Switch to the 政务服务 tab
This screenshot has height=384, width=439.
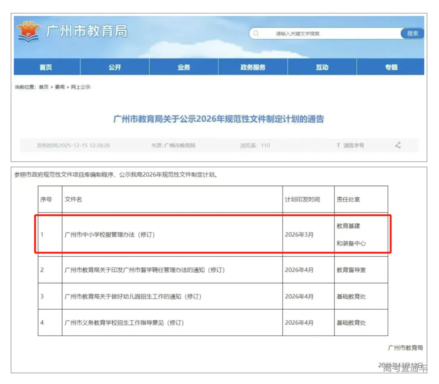click(253, 67)
